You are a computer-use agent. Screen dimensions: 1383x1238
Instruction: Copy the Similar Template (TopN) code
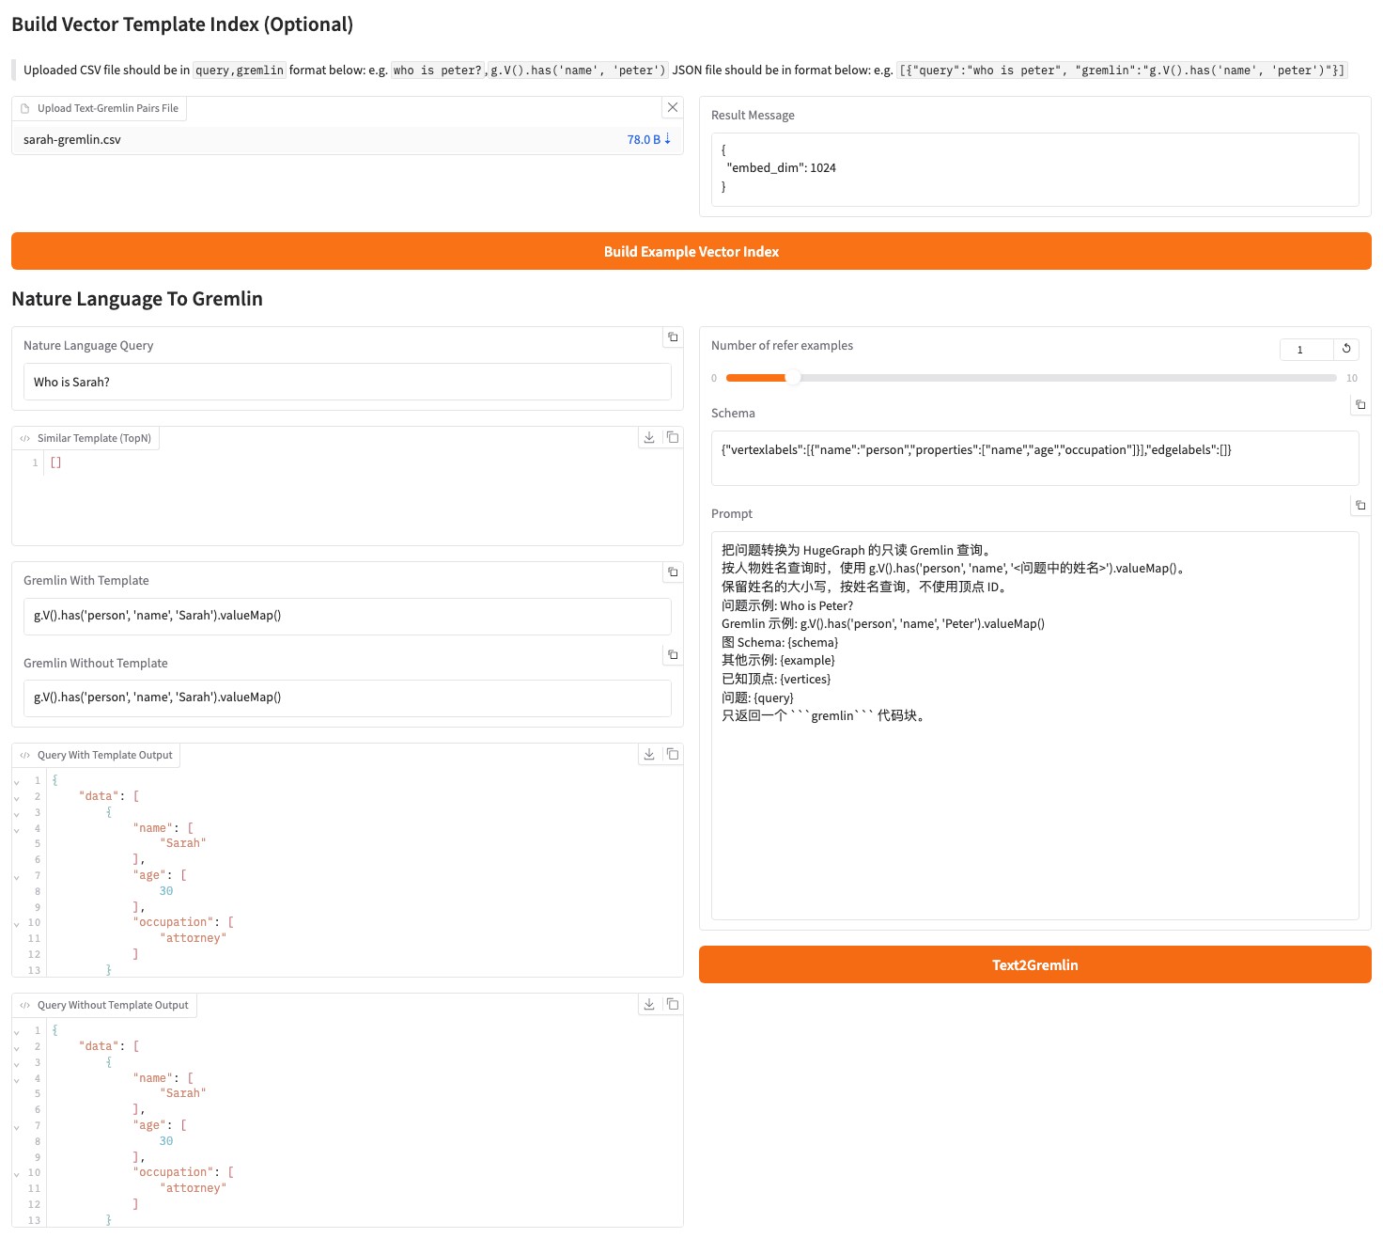[x=673, y=437]
